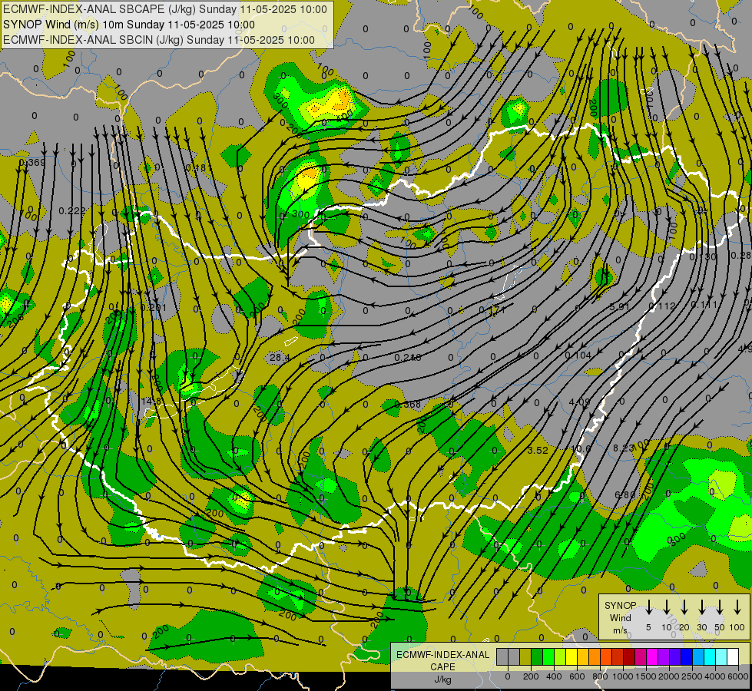Select the SBCIN title line
This screenshot has width=752, height=691.
pos(159,40)
